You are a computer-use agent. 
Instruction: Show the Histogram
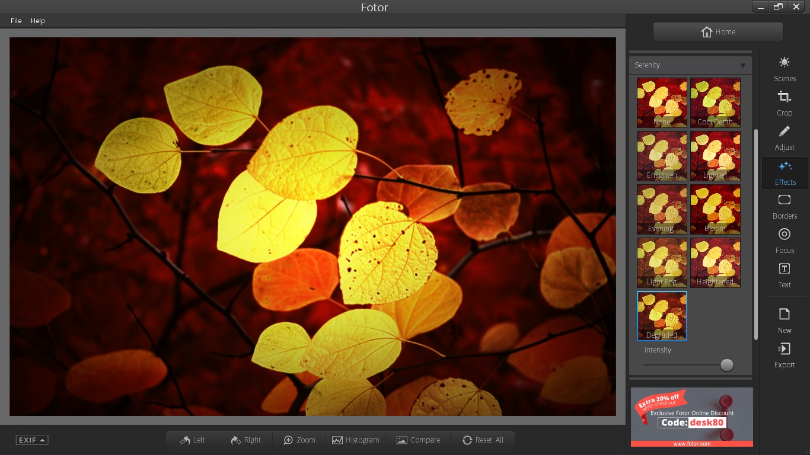point(356,440)
